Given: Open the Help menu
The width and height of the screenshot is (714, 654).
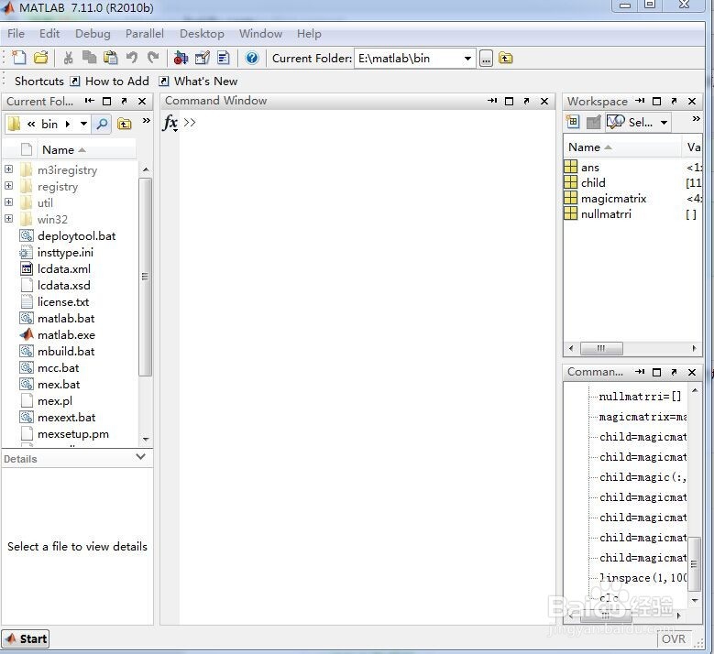Looking at the screenshot, I should 309,34.
